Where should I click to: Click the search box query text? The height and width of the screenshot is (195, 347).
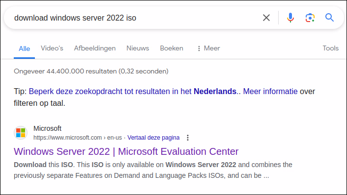coord(75,18)
